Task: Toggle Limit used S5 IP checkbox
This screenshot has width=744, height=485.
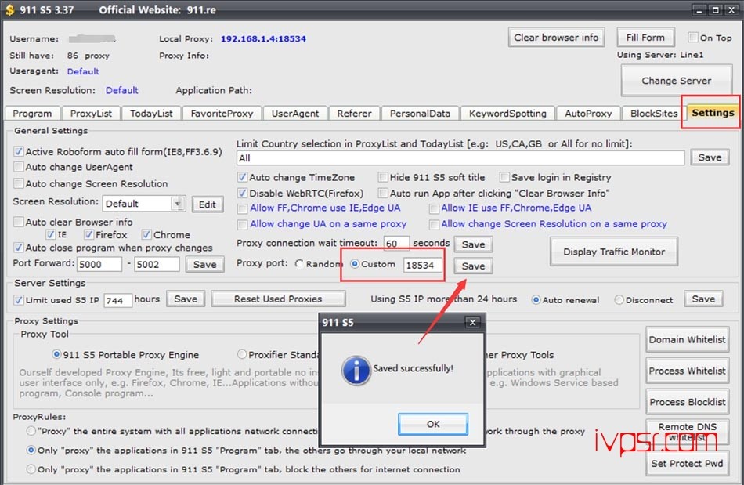Action: (19, 300)
